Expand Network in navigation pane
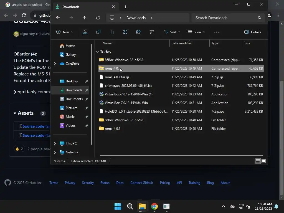 point(55,152)
